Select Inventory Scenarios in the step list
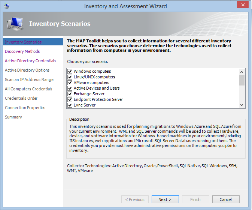This screenshot has height=210, width=252. pyautogui.click(x=23, y=42)
